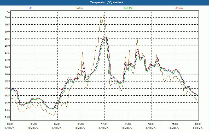This screenshot has height=131, width=209.
Task: Click the 15,0 y-axis value
Action: (x=8, y=88)
